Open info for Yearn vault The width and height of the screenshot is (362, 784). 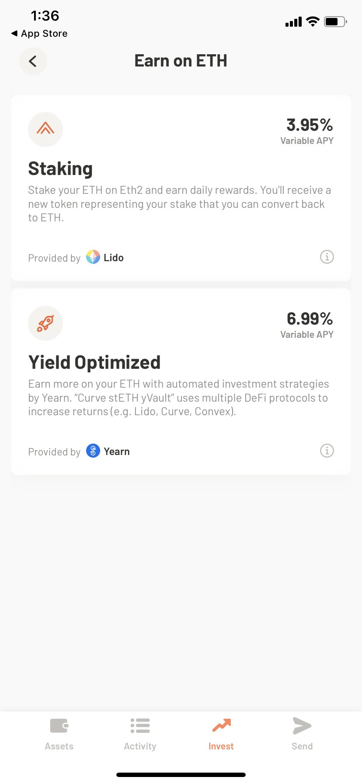327,451
